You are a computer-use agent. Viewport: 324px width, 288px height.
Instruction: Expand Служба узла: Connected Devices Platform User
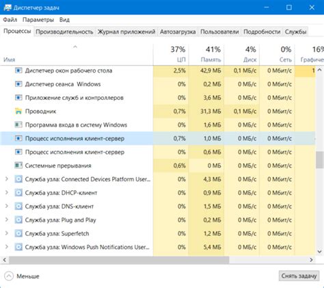(7, 179)
